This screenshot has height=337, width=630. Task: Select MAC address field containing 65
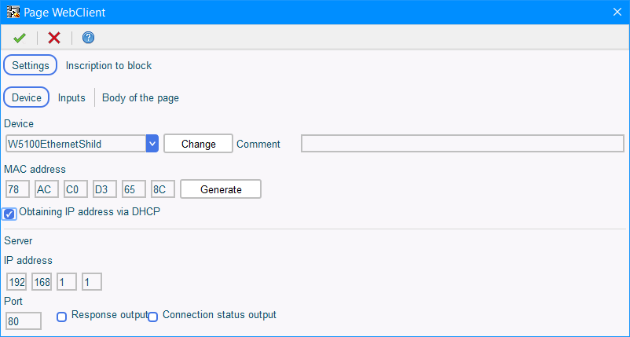(134, 189)
